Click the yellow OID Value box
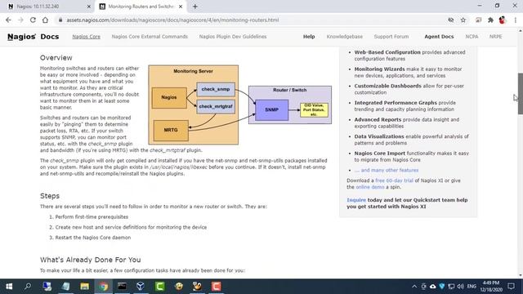 [x=314, y=110]
